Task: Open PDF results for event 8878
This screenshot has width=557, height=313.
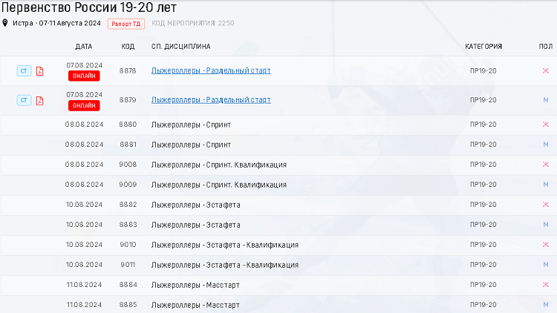Action: 40,71
